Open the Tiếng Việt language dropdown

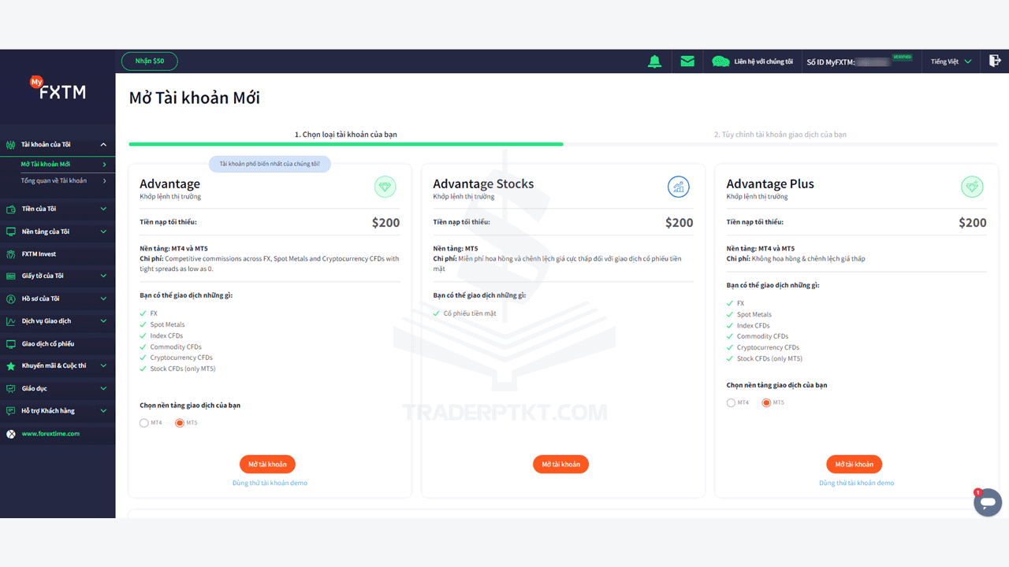point(951,61)
